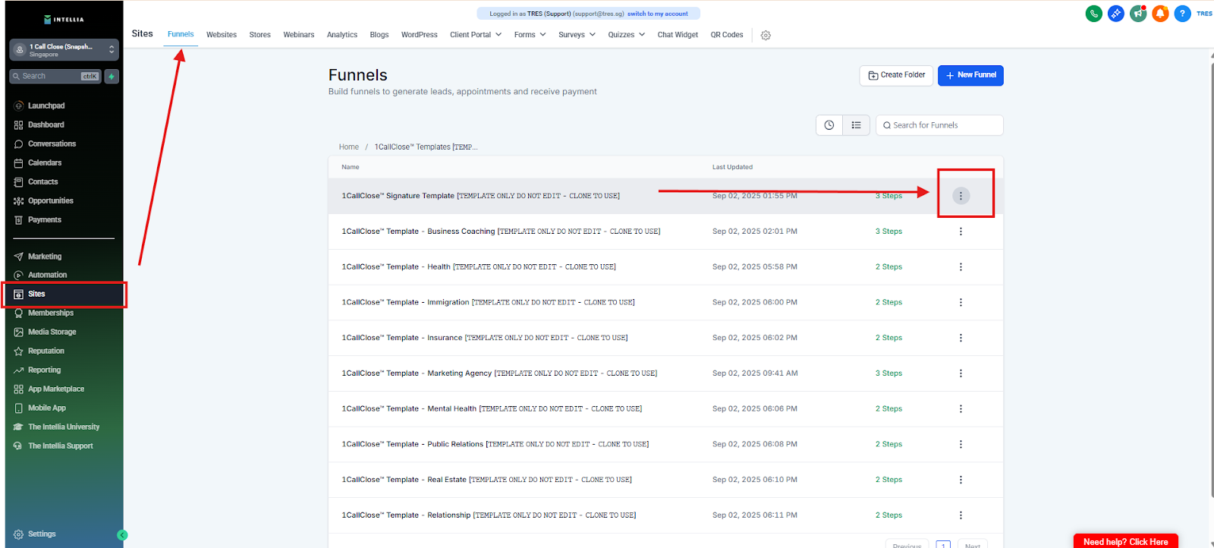Open the Chat Widget tab
This screenshot has height=548, width=1214.
[678, 35]
